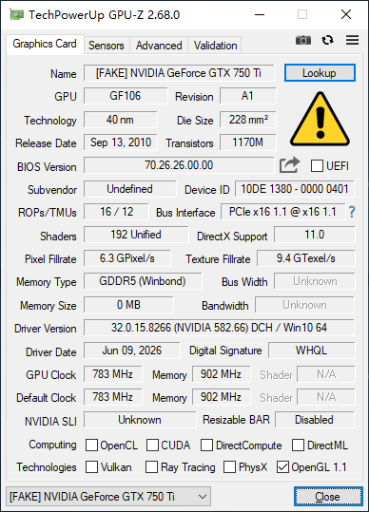
Task: Click the GPU-Z title bar app icon
Action: point(16,14)
